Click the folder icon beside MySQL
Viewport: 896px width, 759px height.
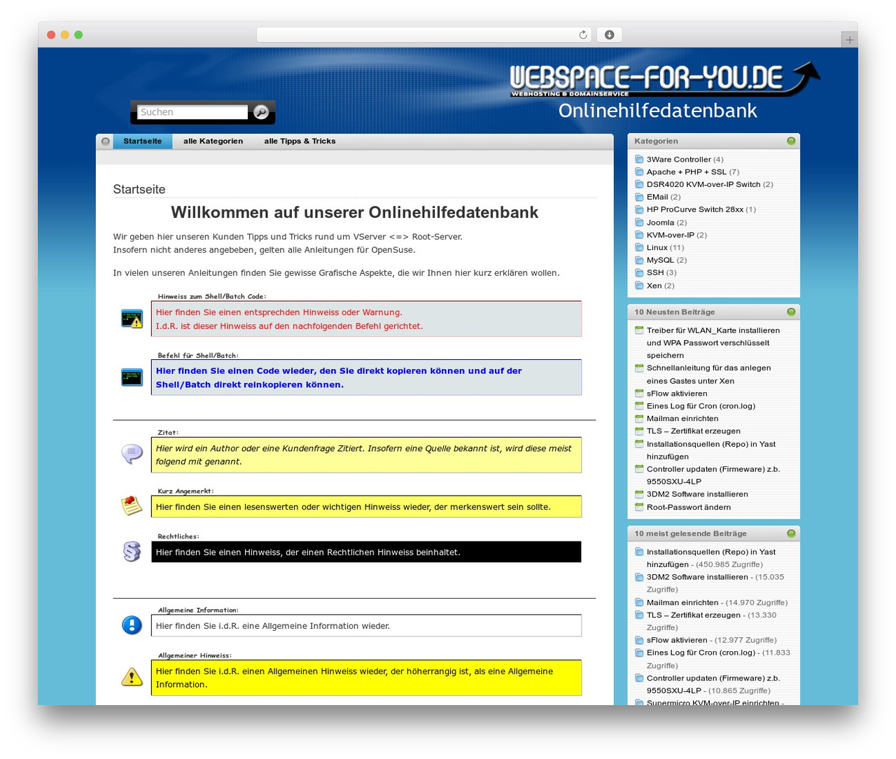pos(639,260)
